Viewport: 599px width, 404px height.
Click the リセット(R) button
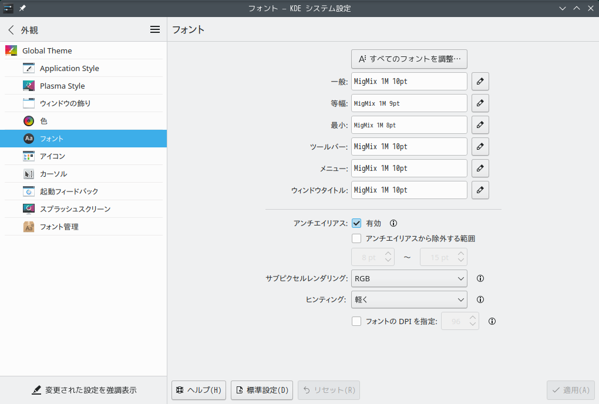click(x=329, y=390)
